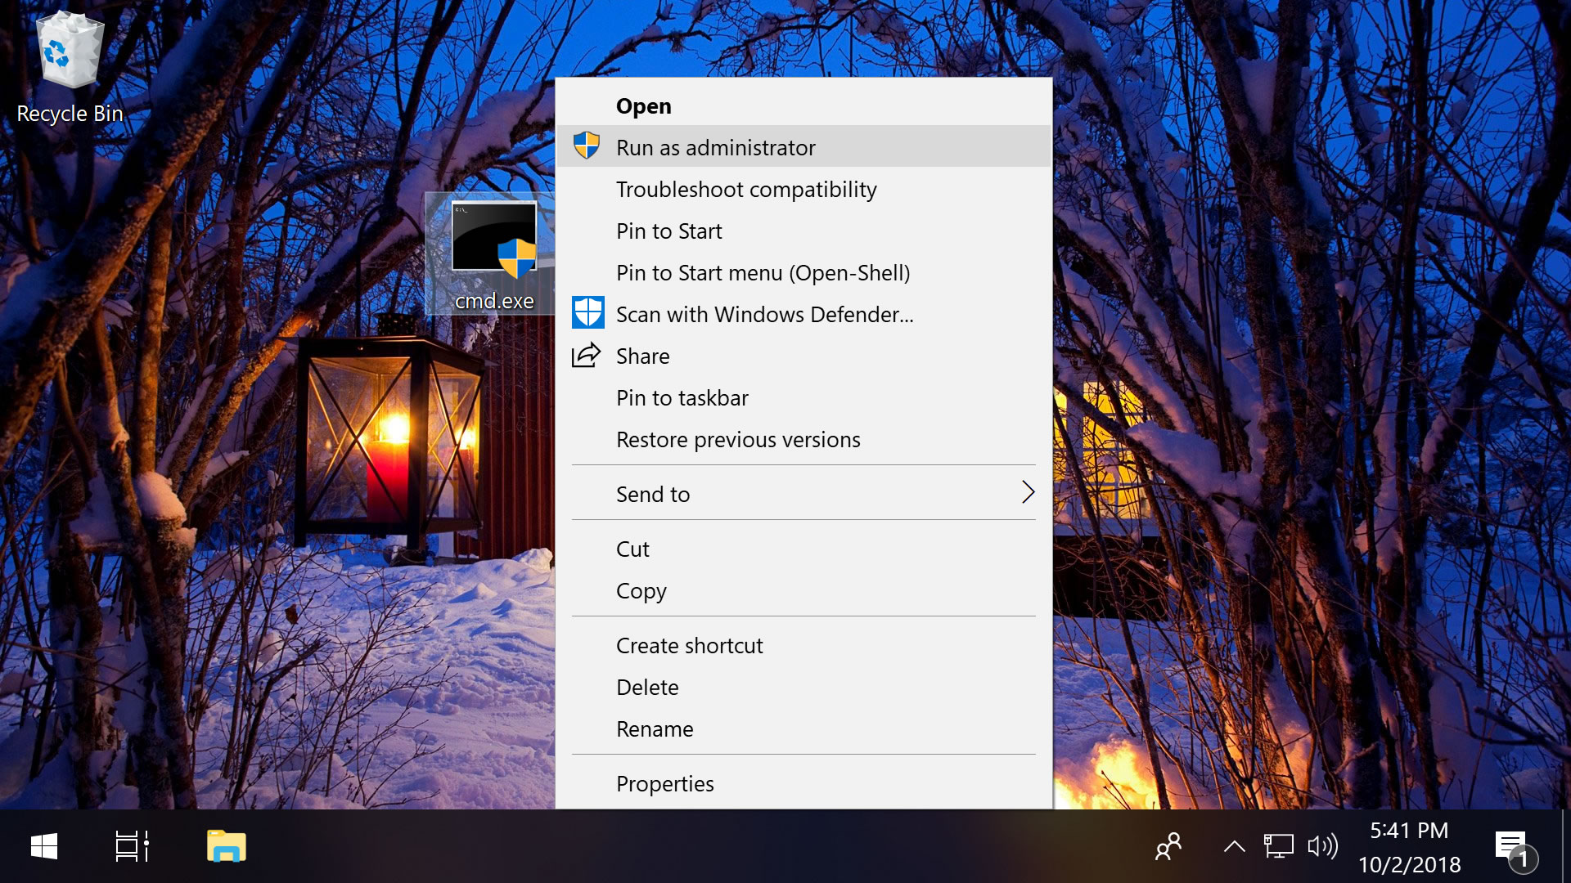This screenshot has height=883, width=1571.
Task: Choose Scan with Windows Defender
Action: [763, 315]
